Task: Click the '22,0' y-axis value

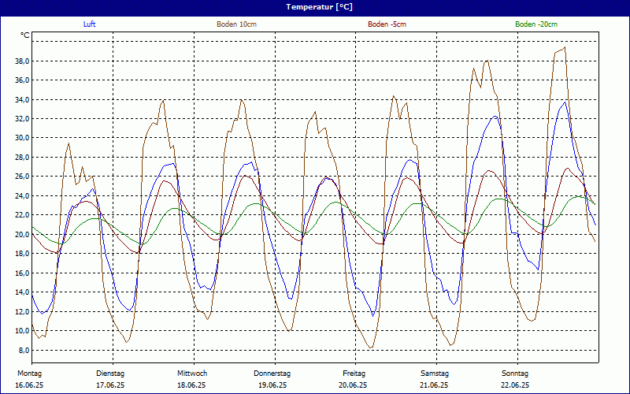Action: (23, 214)
